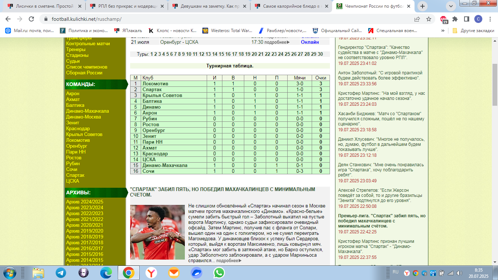
Task: Open the taskbar clock showing 8:35
Action: tap(479, 273)
